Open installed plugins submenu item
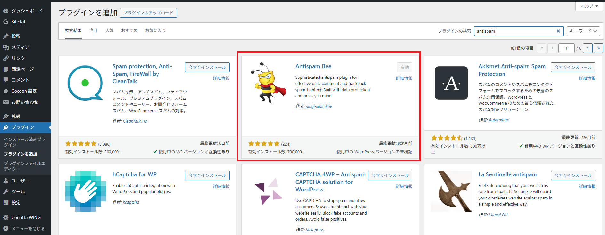605x235 pixels. click(x=24, y=142)
